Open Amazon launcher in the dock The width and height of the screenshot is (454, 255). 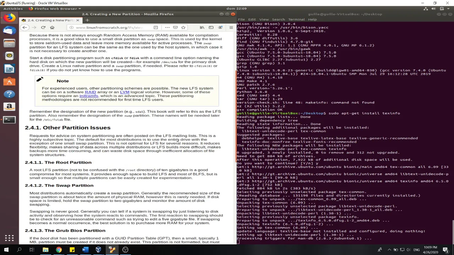[10, 107]
